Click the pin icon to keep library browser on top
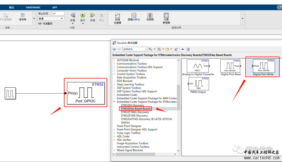The image size is (282, 162). click(183, 49)
